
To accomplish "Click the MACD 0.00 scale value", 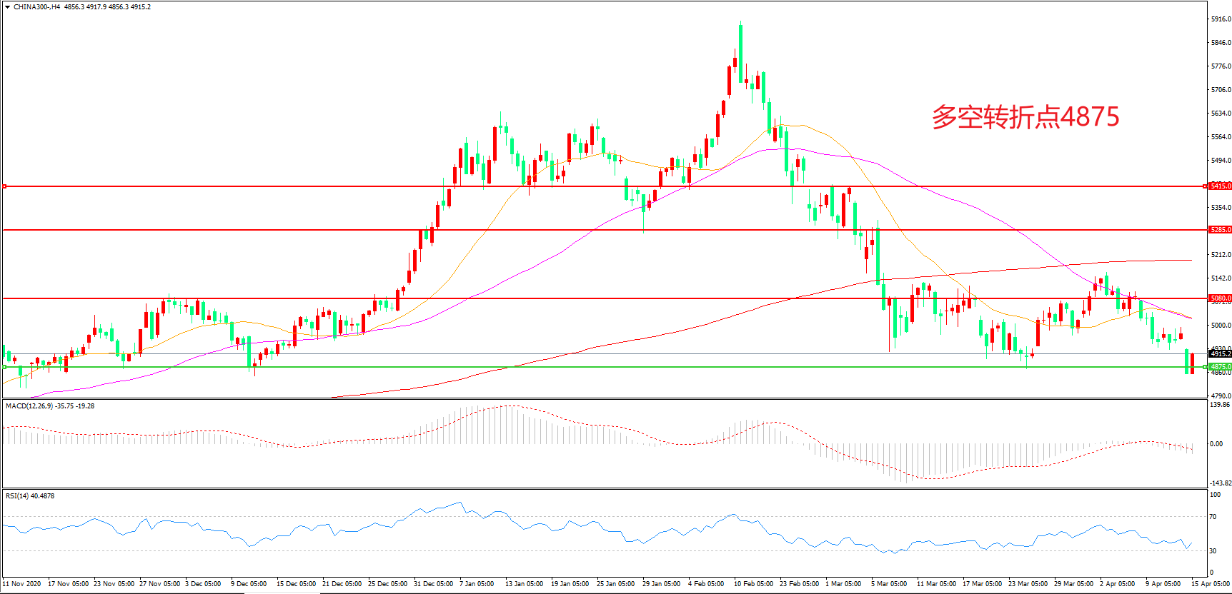I will 1216,444.
